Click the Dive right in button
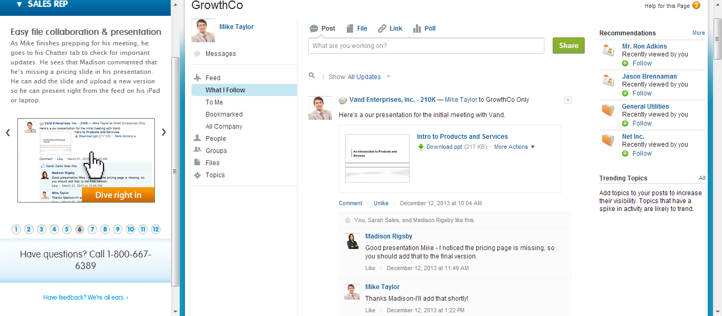This screenshot has height=316, width=722. coord(118,195)
